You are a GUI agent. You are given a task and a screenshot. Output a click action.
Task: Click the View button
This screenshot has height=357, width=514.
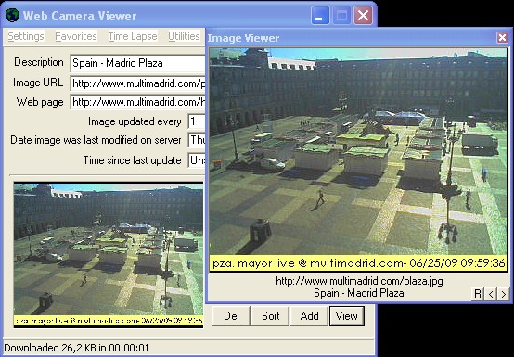(x=347, y=316)
